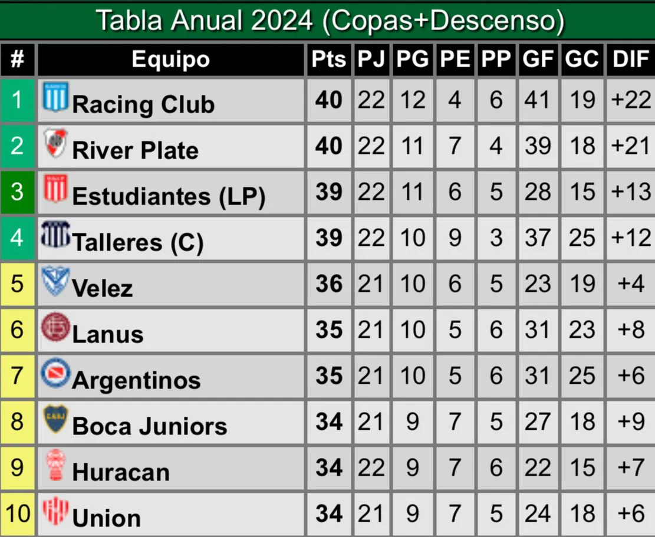Click the yellow position 5 cell
This screenshot has width=655, height=537.
coord(17,284)
